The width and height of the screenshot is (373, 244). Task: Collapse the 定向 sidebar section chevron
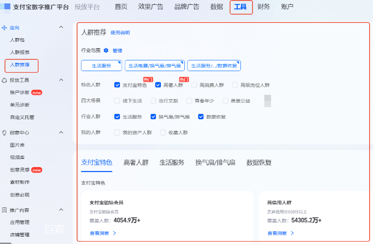coord(61,27)
